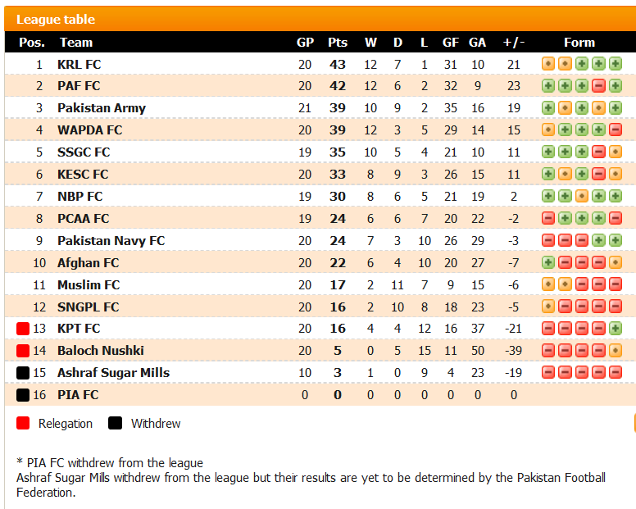636x509 pixels.
Task: Click the GP column header
Action: [305, 42]
